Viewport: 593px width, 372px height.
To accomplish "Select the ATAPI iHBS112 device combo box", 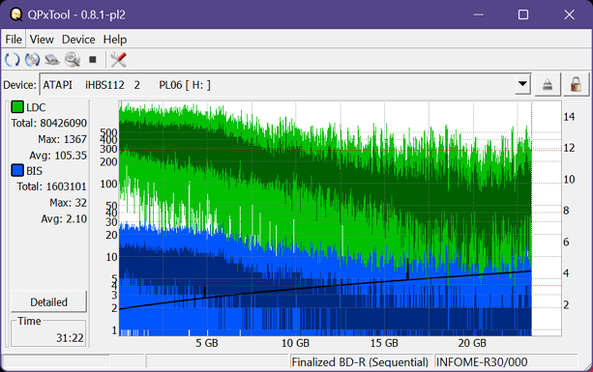I will click(x=285, y=85).
